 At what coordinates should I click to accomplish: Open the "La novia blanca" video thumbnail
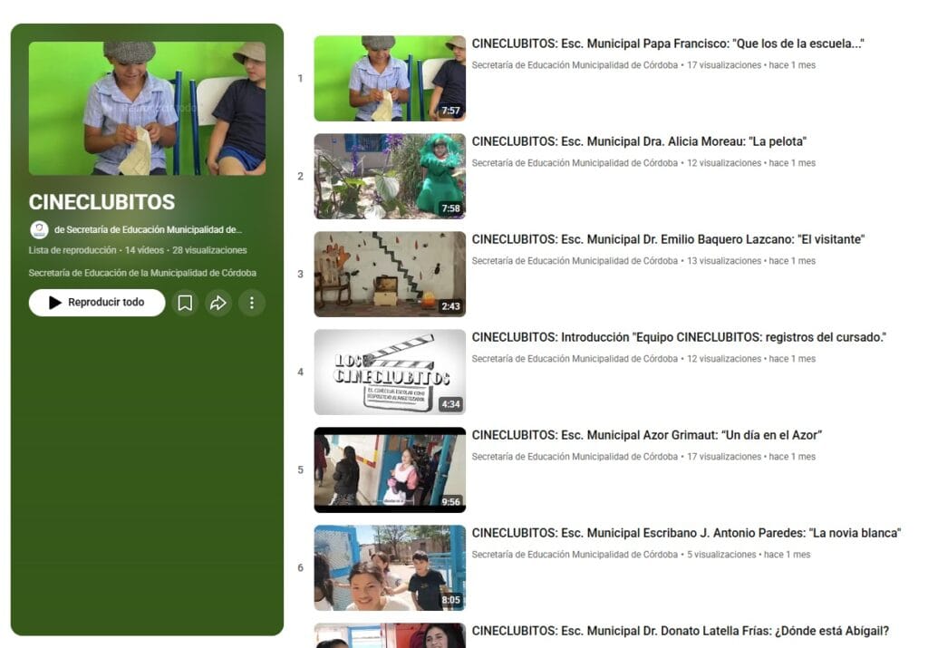tap(390, 568)
